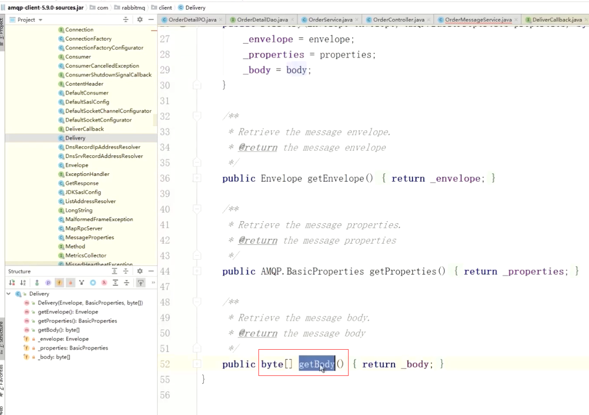This screenshot has width=589, height=415.
Task: Switch to OrderController.java tab
Action: coord(399,20)
